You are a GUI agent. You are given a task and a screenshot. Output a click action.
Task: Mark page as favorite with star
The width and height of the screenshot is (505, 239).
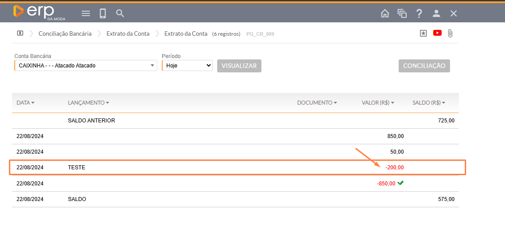pos(423,34)
